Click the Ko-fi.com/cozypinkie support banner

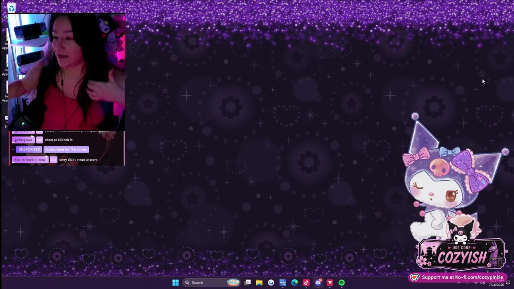pos(458,277)
